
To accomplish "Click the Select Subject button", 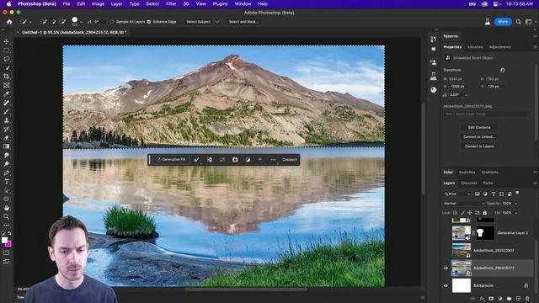I will [199, 22].
